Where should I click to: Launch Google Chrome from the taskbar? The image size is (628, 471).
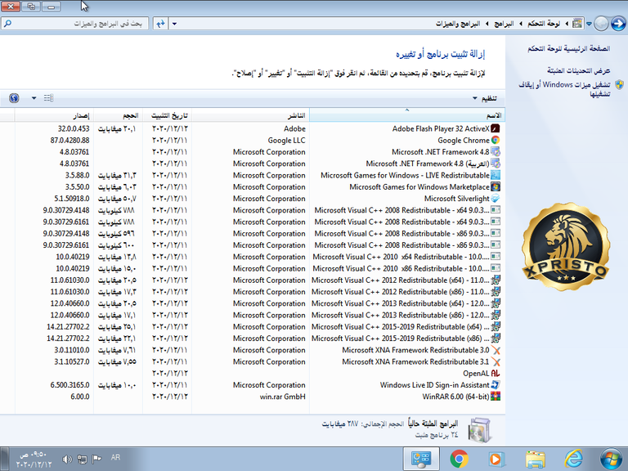[x=459, y=459]
